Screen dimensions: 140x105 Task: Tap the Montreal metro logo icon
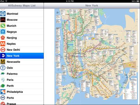3,14
